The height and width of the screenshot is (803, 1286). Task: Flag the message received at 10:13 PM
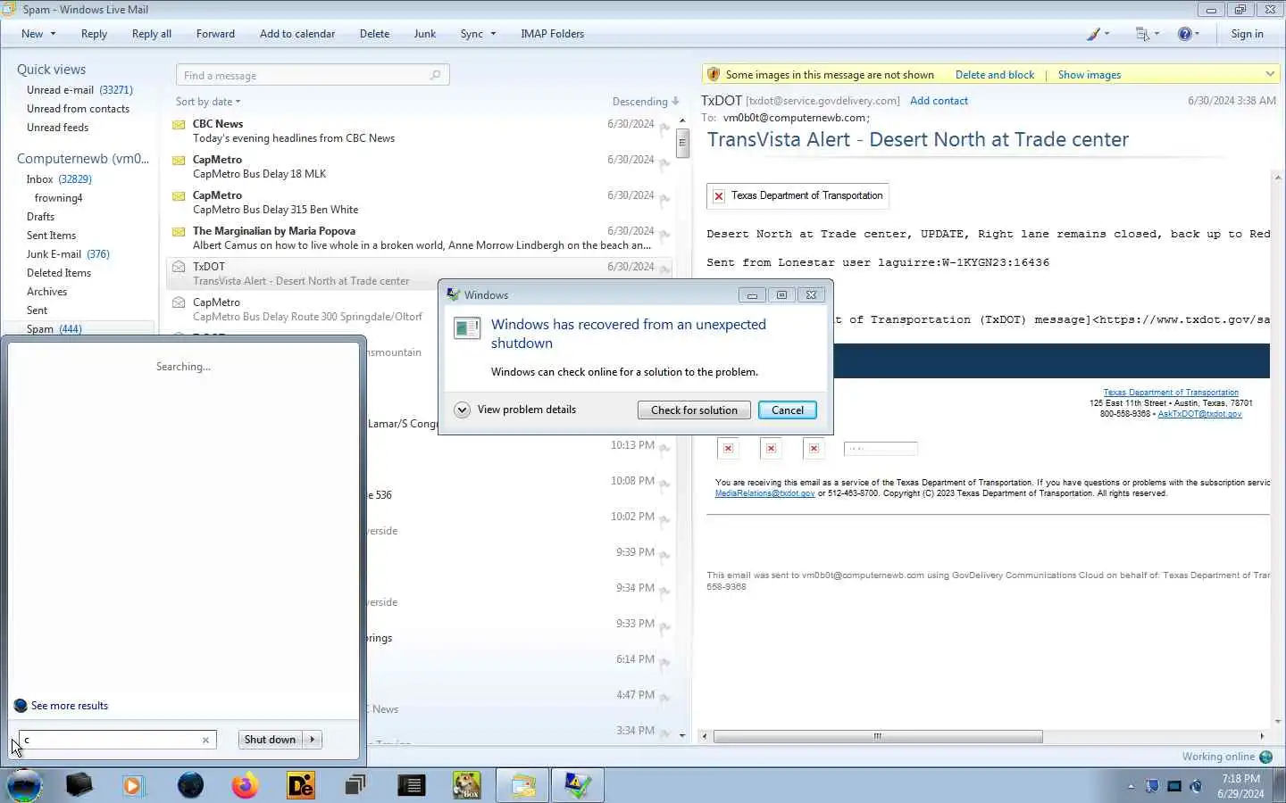tap(664, 449)
